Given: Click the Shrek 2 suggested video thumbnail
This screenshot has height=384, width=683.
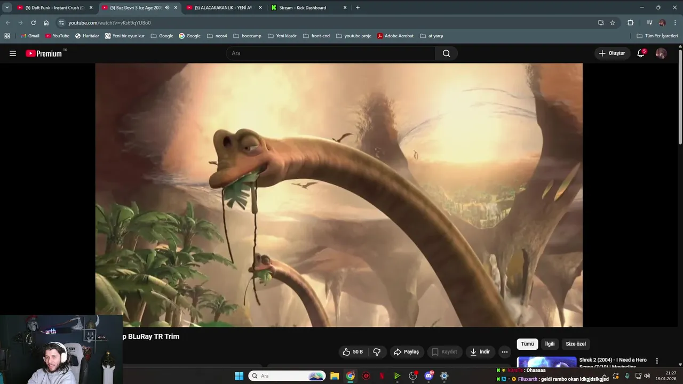Looking at the screenshot, I should 547,362.
